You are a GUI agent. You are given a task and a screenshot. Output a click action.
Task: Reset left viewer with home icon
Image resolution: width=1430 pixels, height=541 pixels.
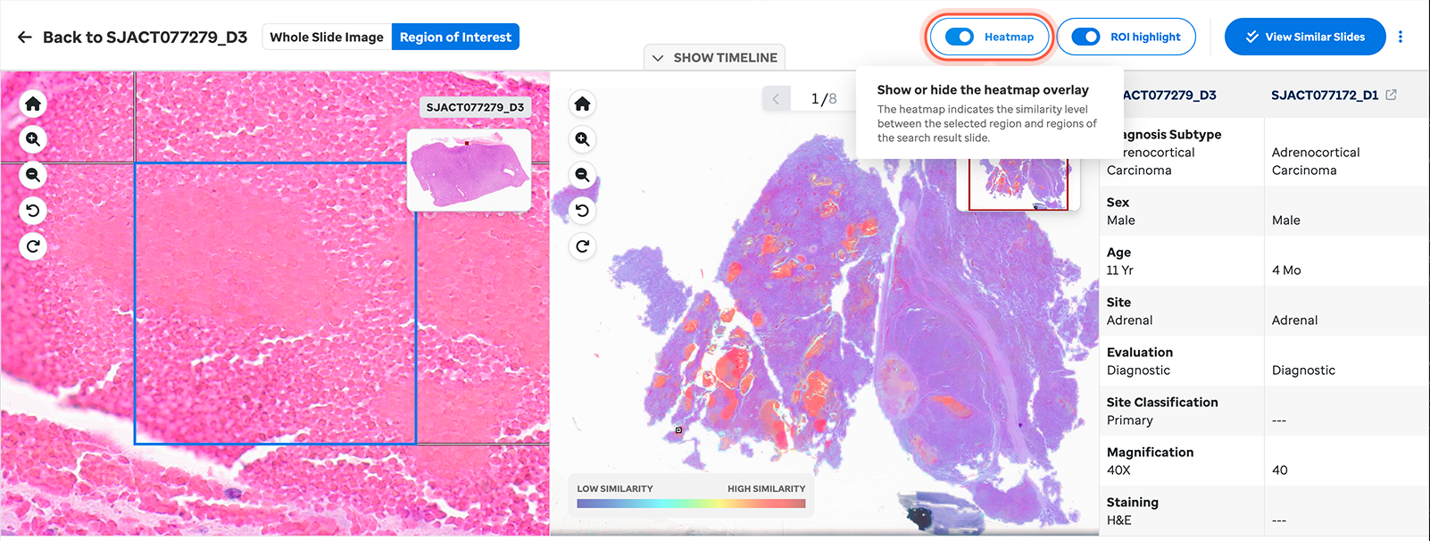[x=33, y=104]
